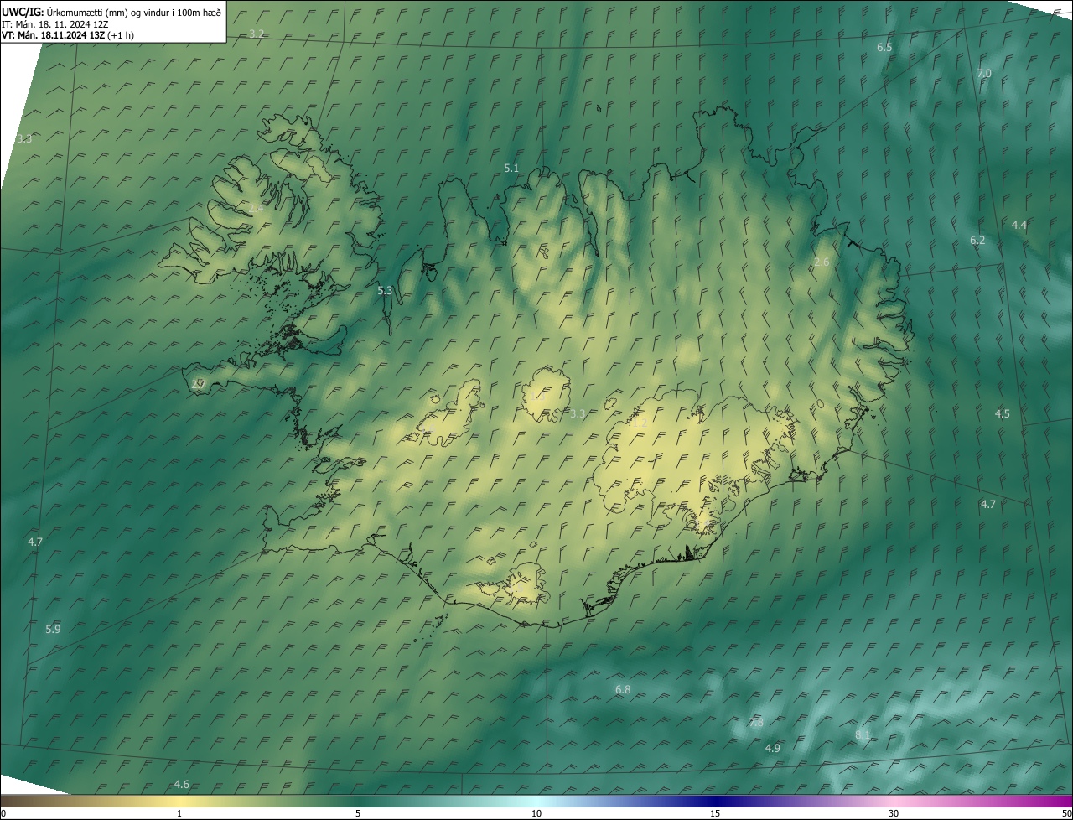Click the colorbar tick label 30
This screenshot has width=1073, height=820.
[x=894, y=813]
